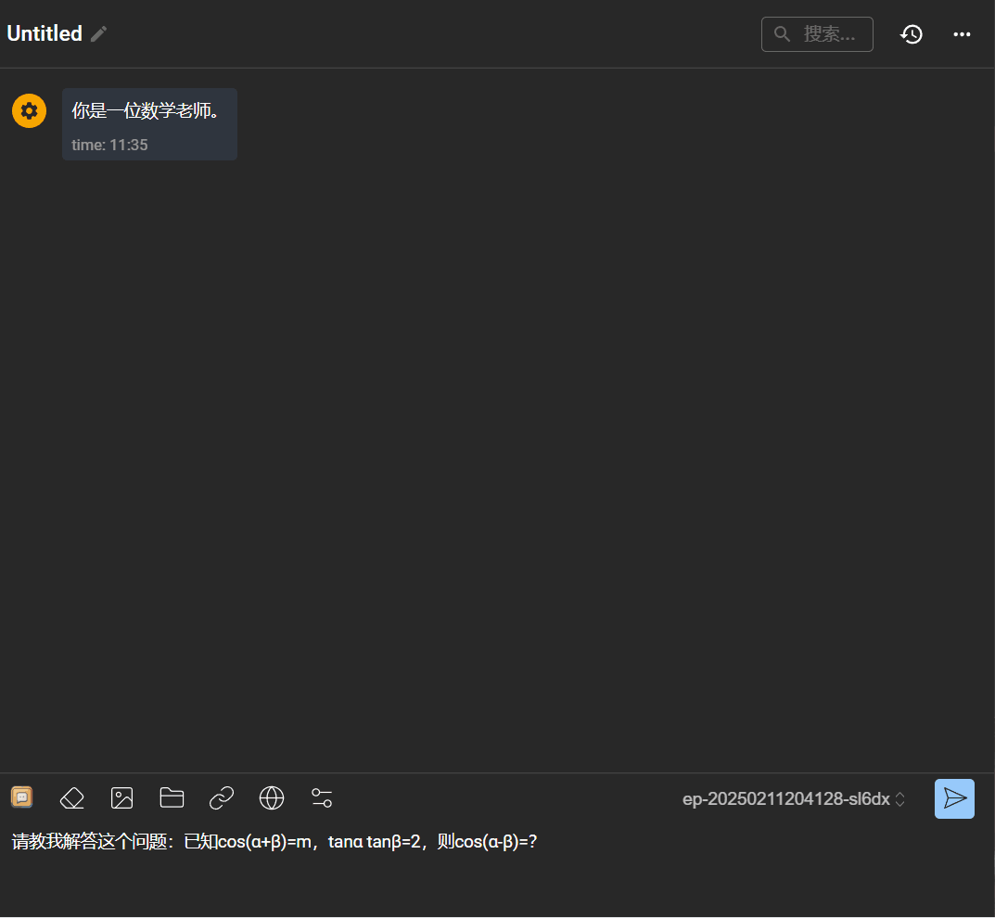
Task: Click the magnifier icon in the search box
Action: click(x=783, y=34)
